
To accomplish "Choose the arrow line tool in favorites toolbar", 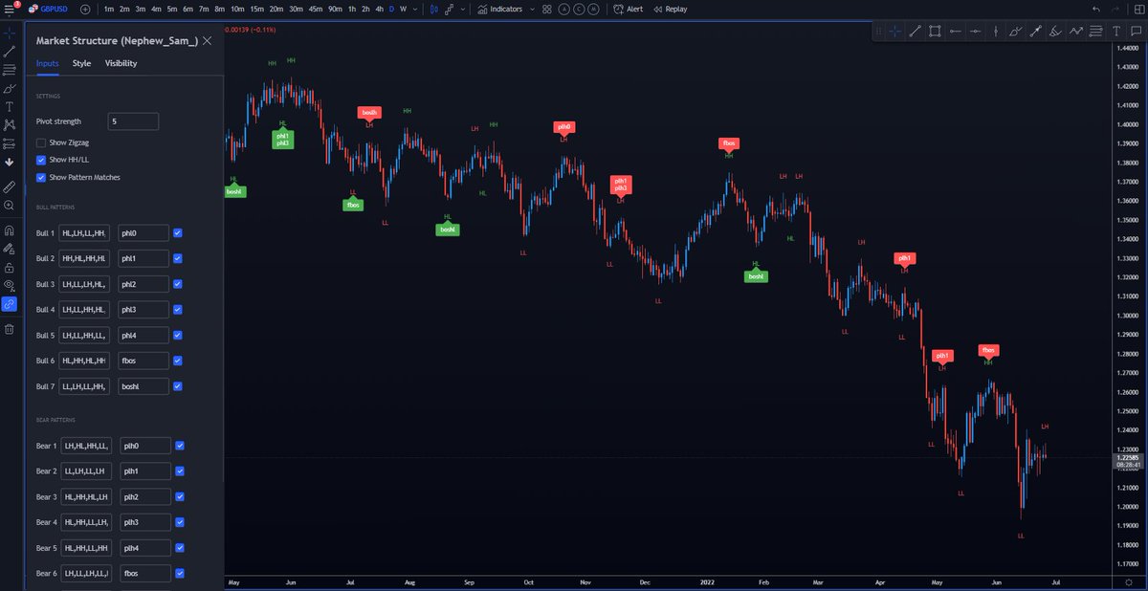I will click(x=1035, y=32).
